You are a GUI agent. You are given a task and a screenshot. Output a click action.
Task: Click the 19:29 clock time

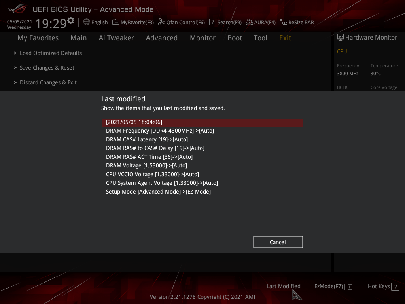pyautogui.click(x=51, y=23)
